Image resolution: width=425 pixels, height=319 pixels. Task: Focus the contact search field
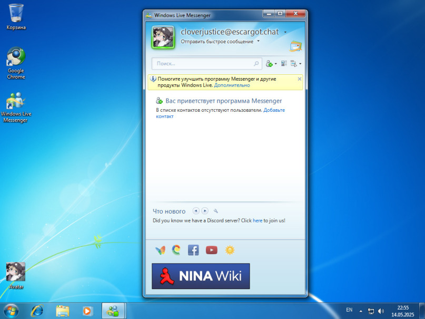[206, 63]
